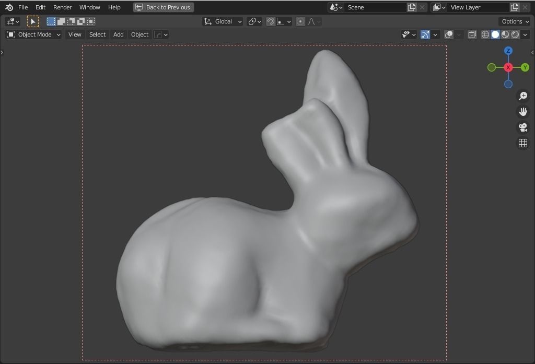
Task: Open the viewport Select menu
Action: (x=97, y=34)
